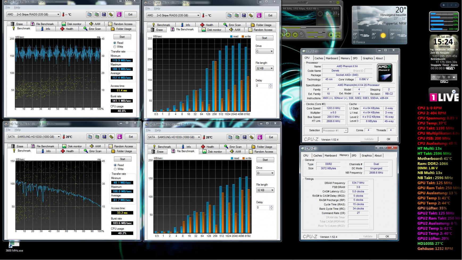This screenshot has height=260, width=462.
Task: Switch to Health tab in AMD RAID0 Benchmark window
Action: (x=67, y=29)
